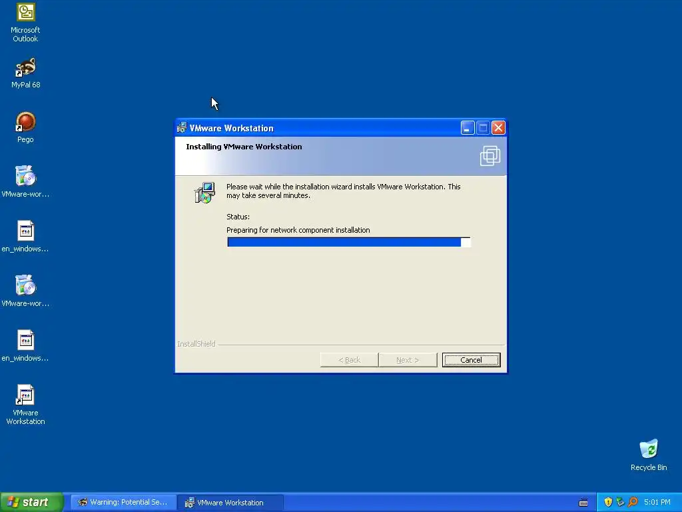The image size is (682, 512).
Task: Select the Pego desktop shortcut
Action: coord(26,127)
